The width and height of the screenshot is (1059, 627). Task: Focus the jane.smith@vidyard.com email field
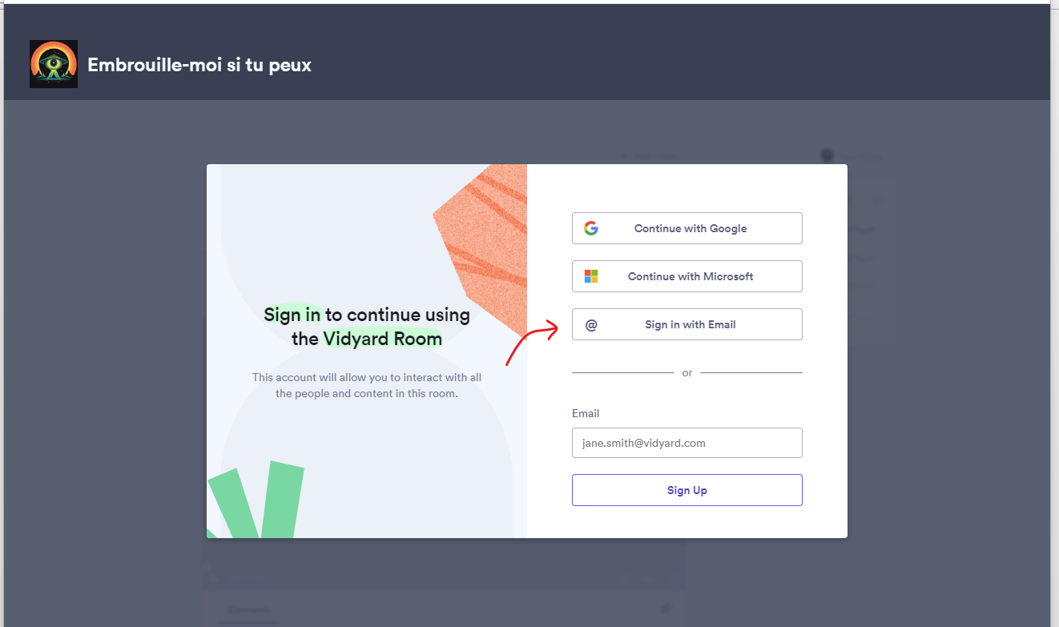(687, 443)
